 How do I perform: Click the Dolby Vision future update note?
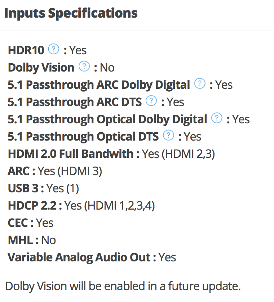point(123,286)
